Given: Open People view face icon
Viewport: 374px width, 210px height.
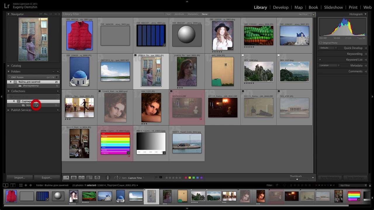Looking at the screenshot, I should click(x=97, y=178).
